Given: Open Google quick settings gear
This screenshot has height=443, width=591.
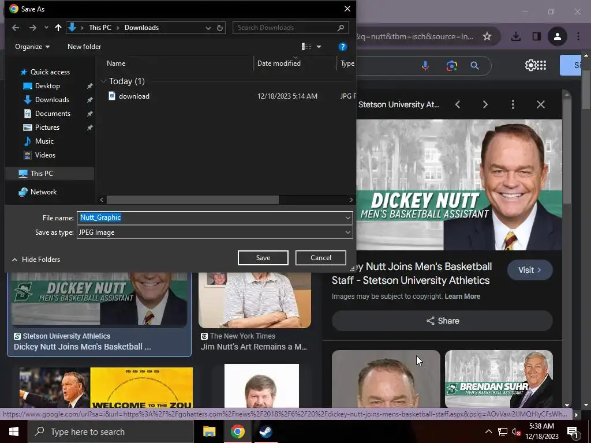Looking at the screenshot, I should (x=530, y=65).
